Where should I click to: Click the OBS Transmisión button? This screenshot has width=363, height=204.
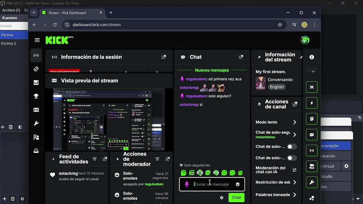335,146
